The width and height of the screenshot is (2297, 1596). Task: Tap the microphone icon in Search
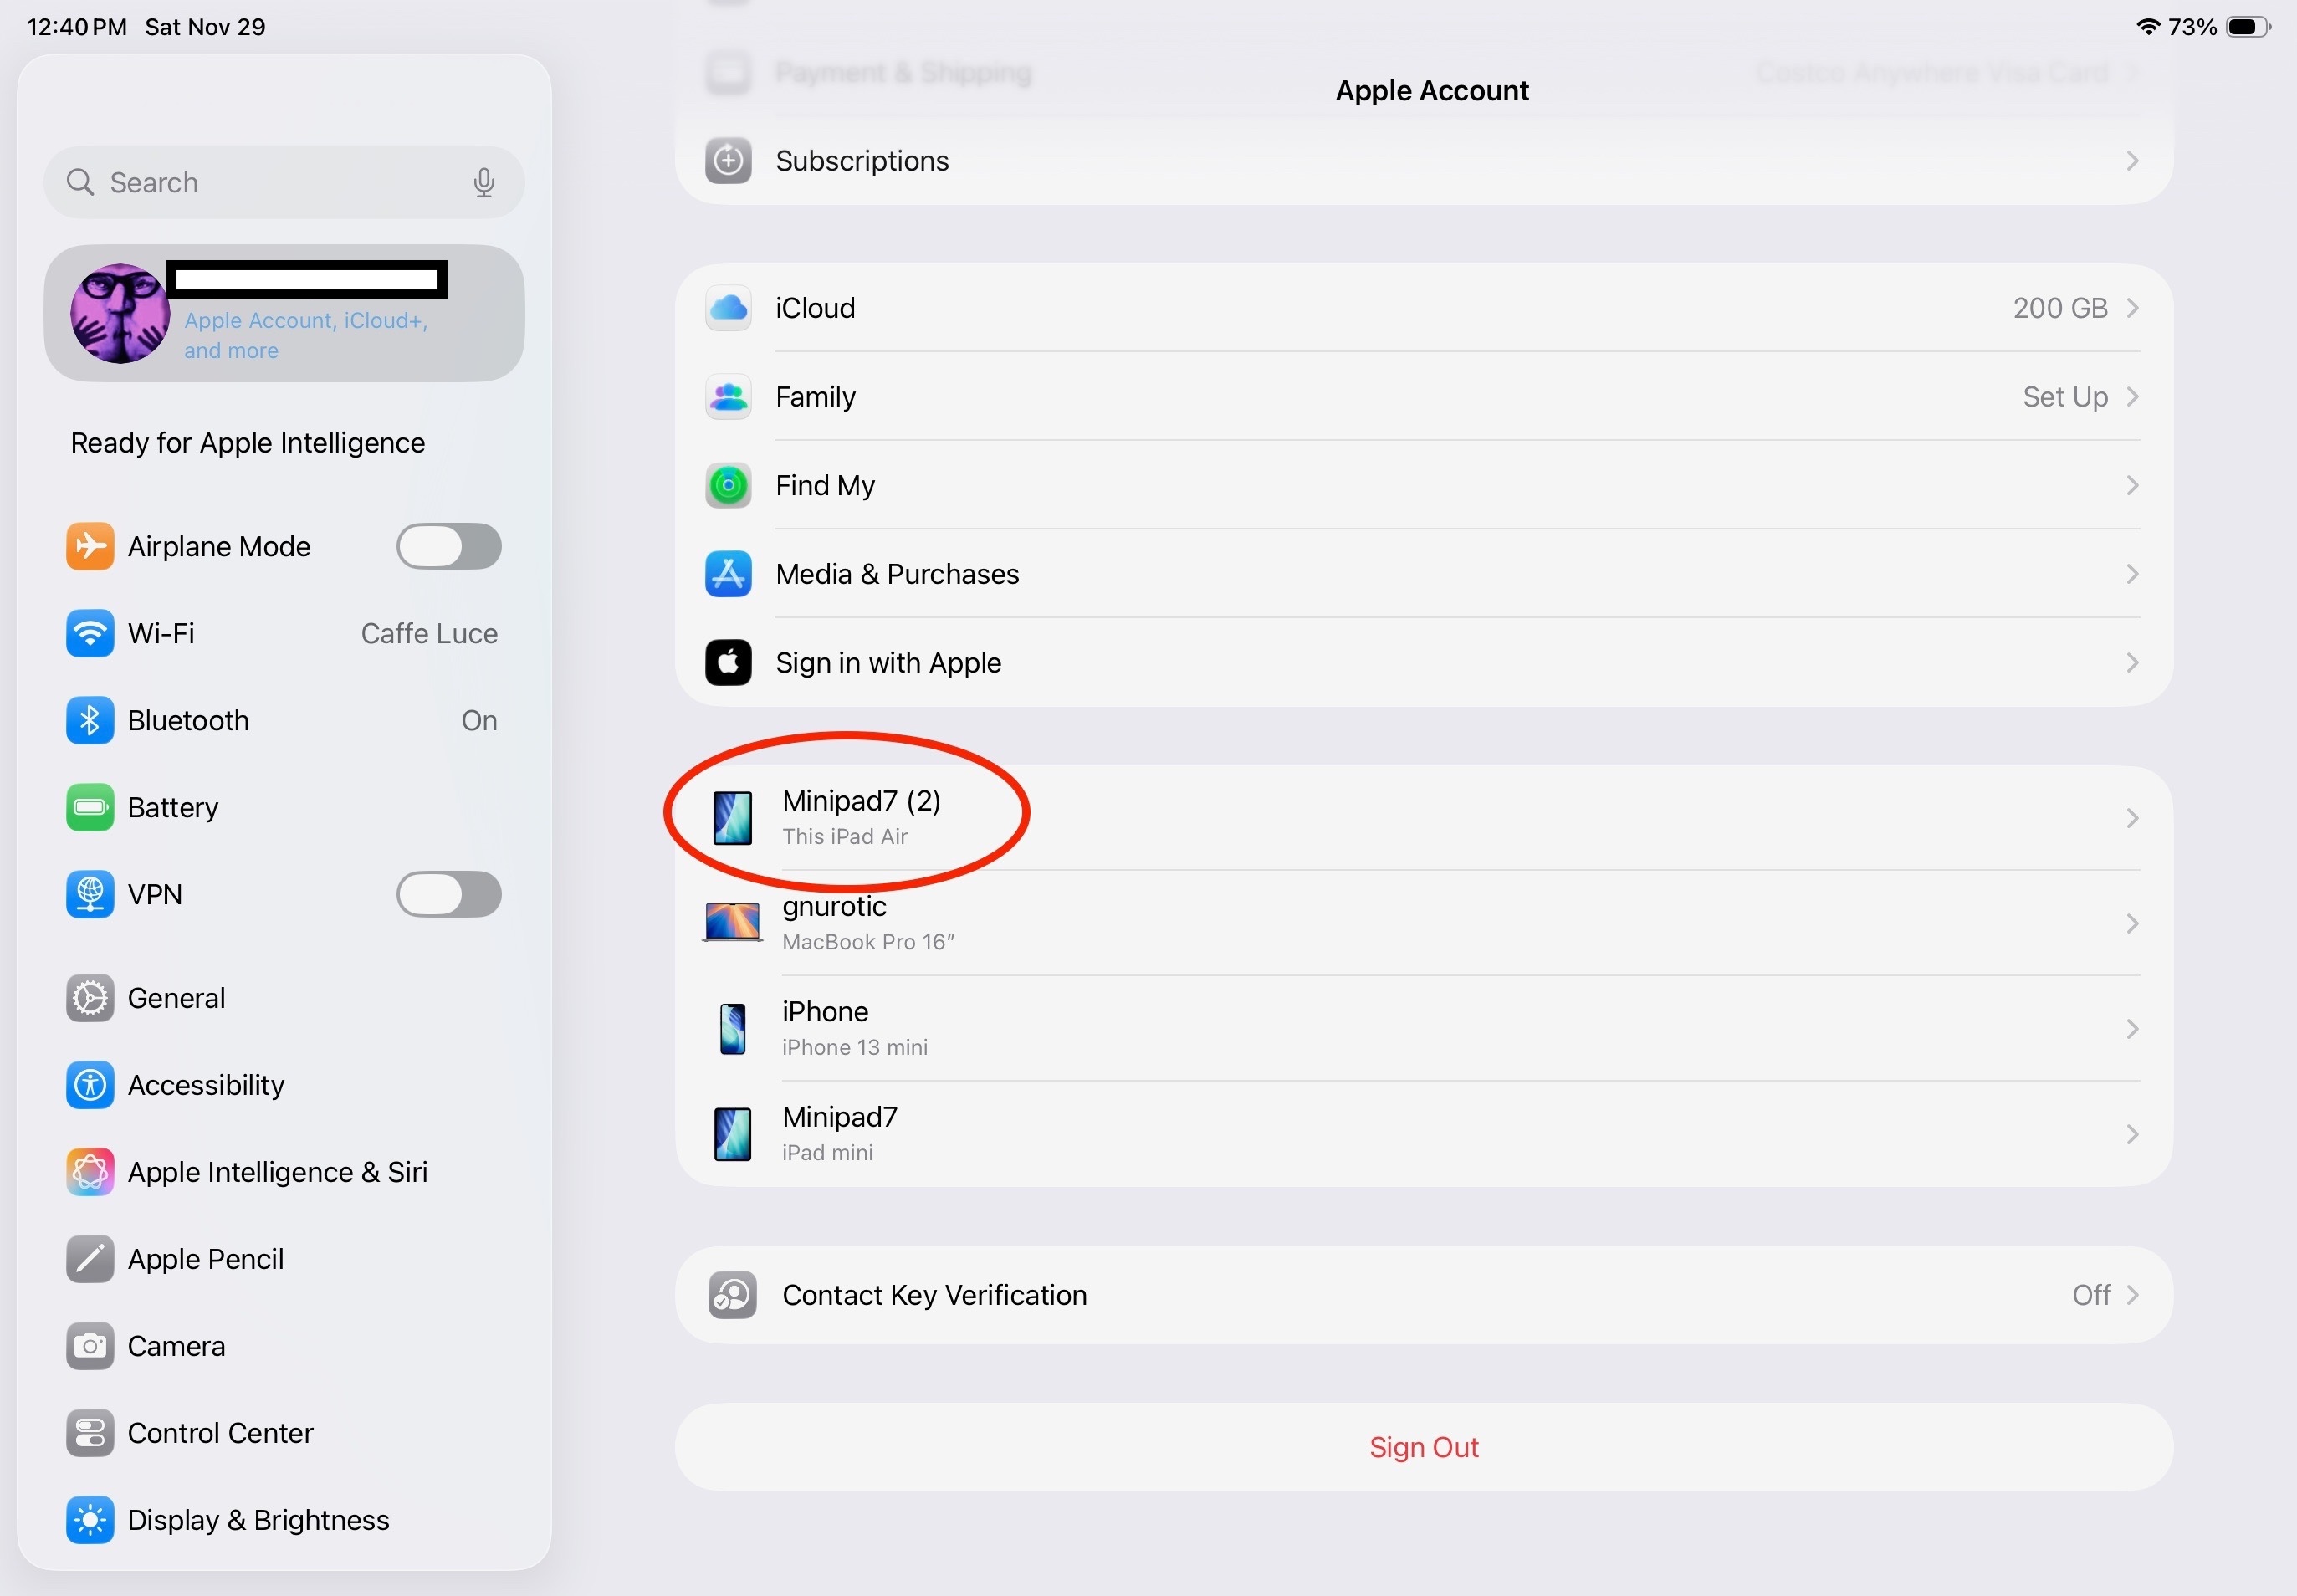click(x=484, y=182)
